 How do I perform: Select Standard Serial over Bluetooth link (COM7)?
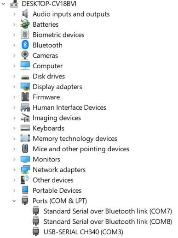[108, 211]
